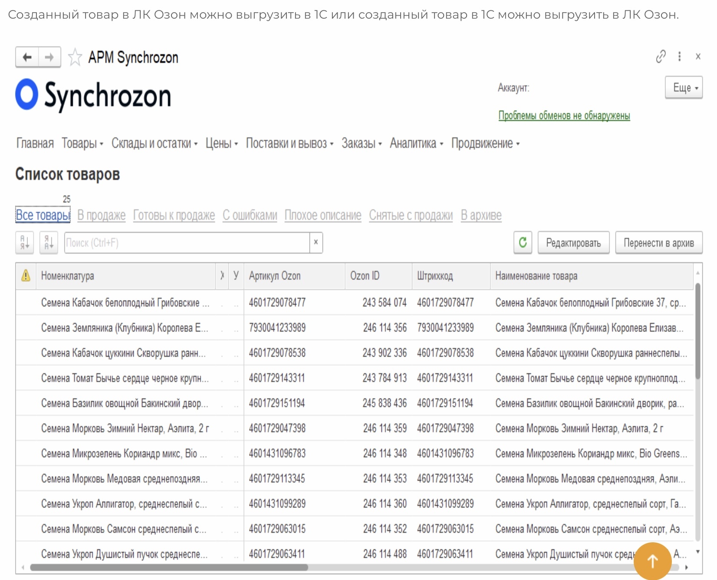Select row Семена Микрозелень Кориандр микс
The image size is (717, 580).
pyautogui.click(x=355, y=453)
